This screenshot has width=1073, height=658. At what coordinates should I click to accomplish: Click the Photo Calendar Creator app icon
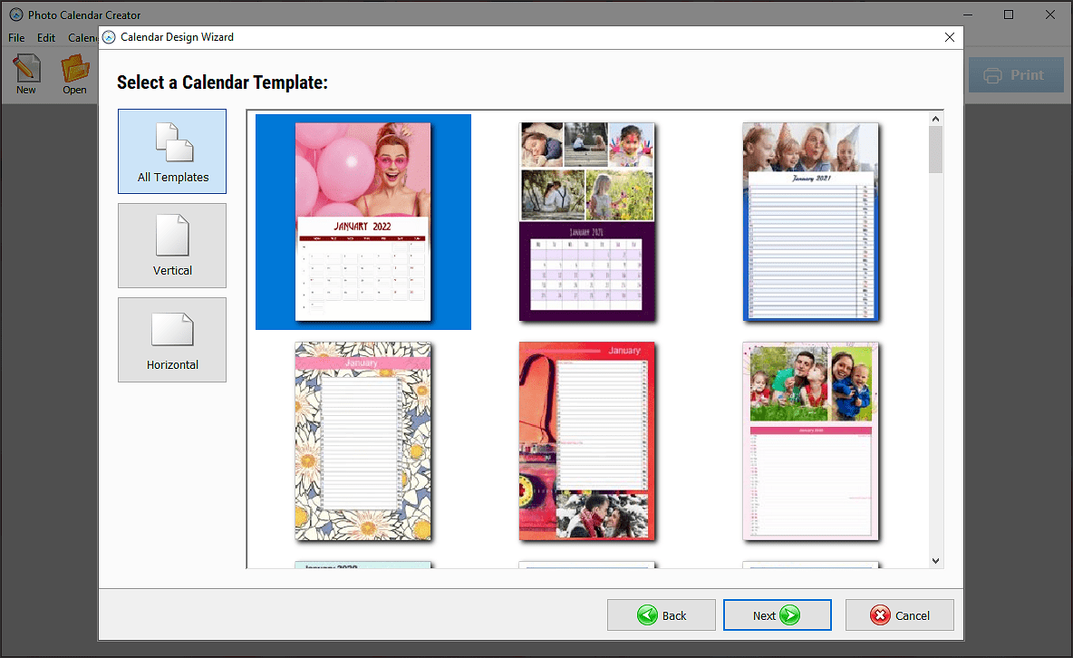(15, 15)
